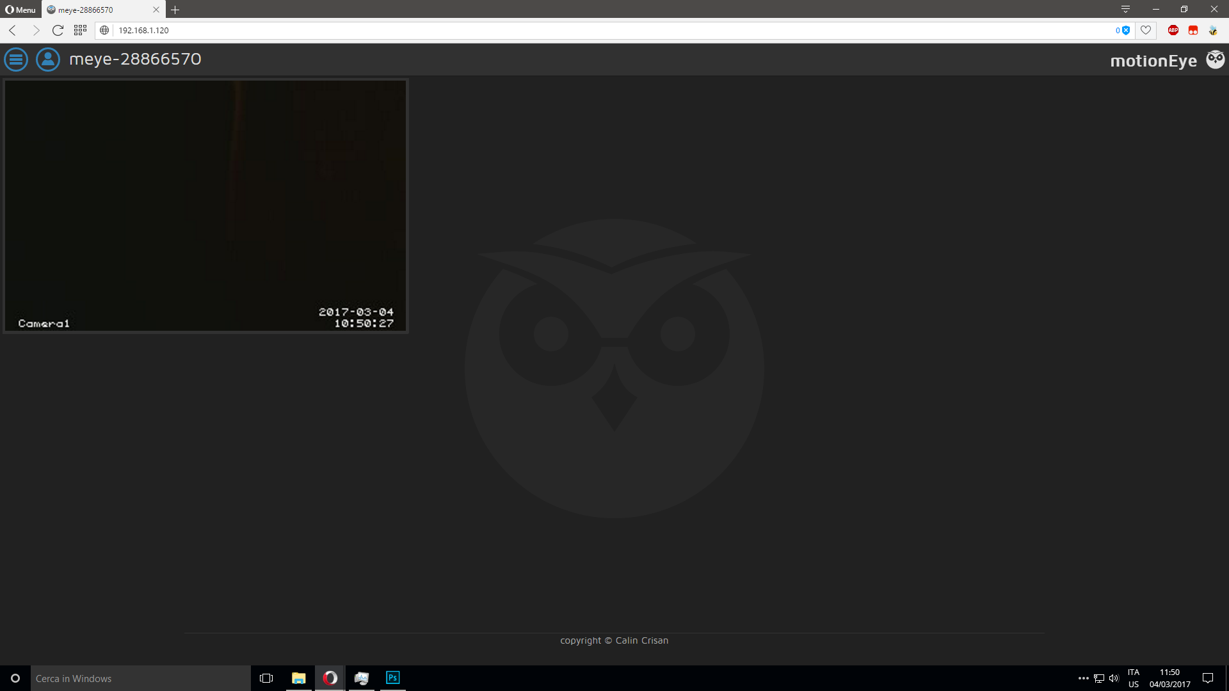Open the Camera1 live video frame
1229x691 pixels.
(205, 205)
